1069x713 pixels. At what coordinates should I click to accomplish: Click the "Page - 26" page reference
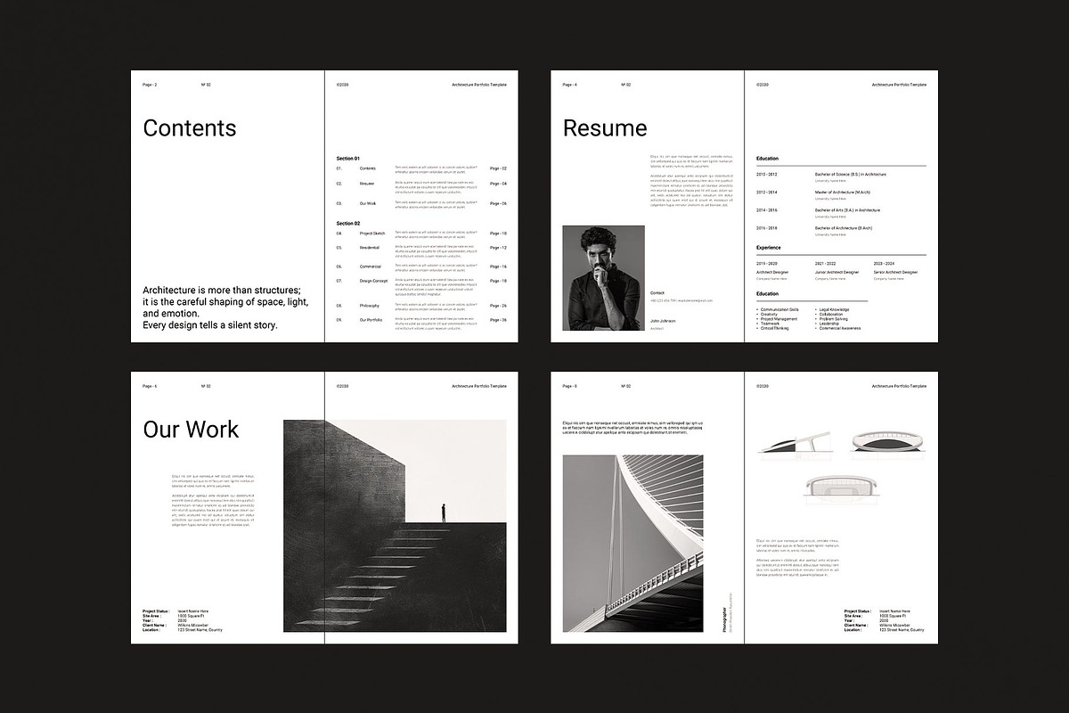pyautogui.click(x=499, y=306)
